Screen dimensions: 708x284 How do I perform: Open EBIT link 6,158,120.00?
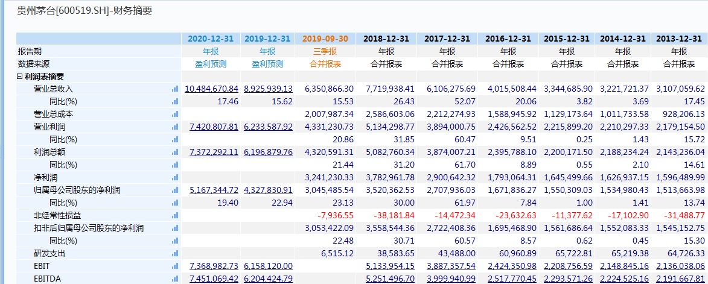click(x=268, y=267)
